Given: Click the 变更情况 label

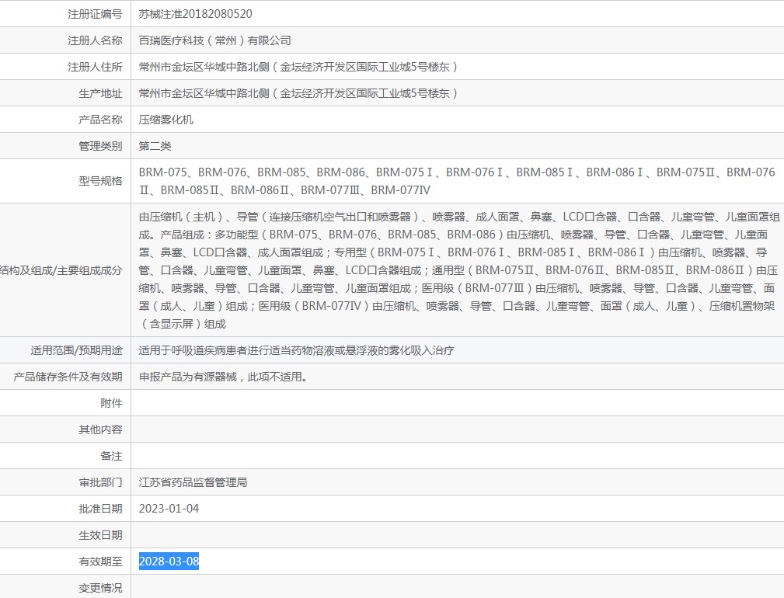Looking at the screenshot, I should point(100,588).
